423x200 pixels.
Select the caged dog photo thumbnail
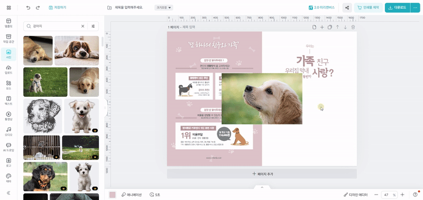pos(42,148)
